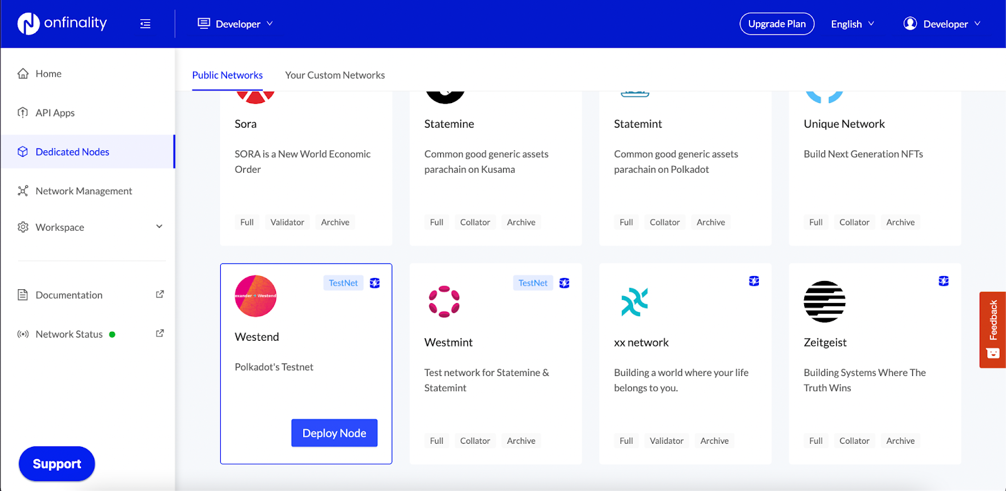Open the Feedback side tab
The image size is (1006, 491).
pos(993,329)
